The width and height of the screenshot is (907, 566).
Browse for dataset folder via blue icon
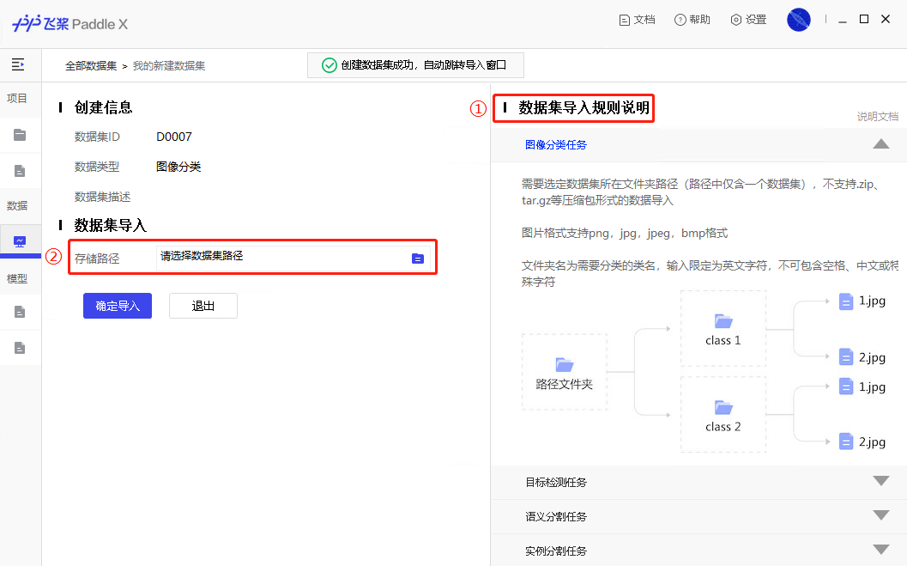pos(418,258)
